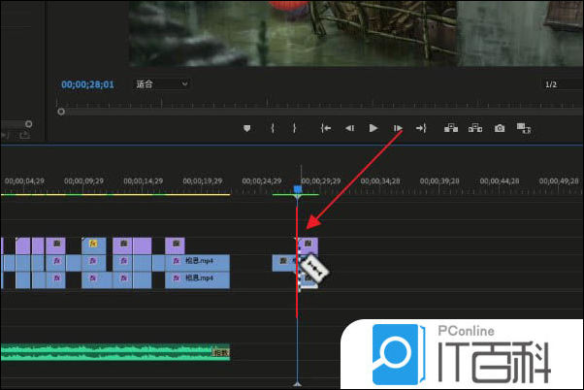Click the Lift button

[451, 128]
